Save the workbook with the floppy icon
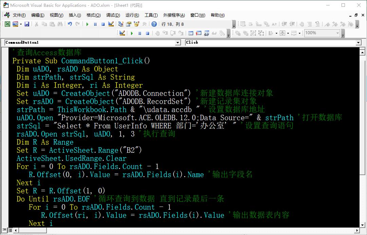 (x=27, y=24)
